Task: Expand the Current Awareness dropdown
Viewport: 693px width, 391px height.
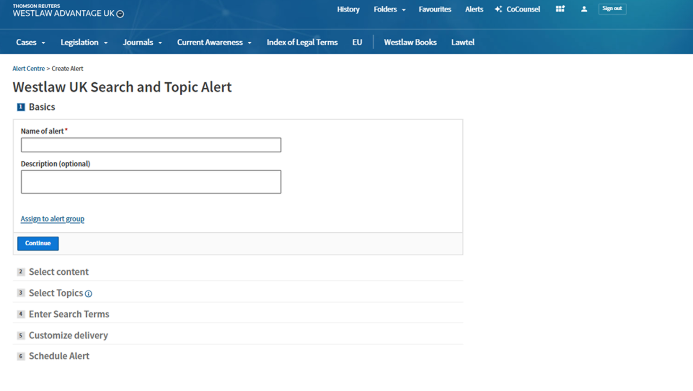Action: [x=214, y=42]
